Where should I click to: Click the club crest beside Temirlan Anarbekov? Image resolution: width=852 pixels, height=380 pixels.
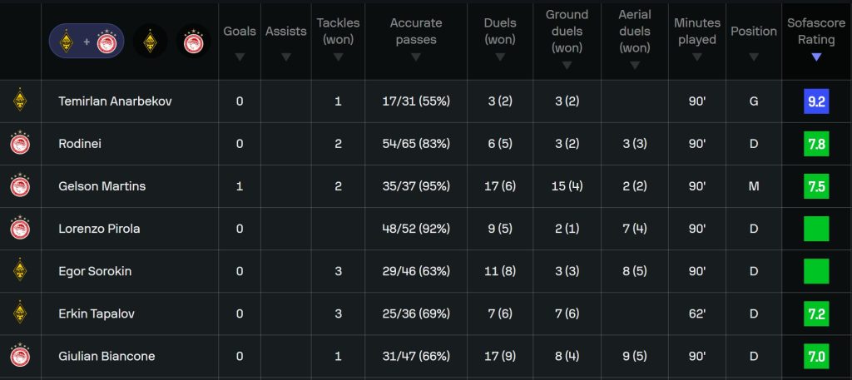pyautogui.click(x=20, y=101)
